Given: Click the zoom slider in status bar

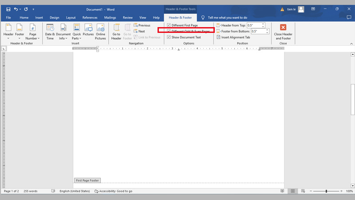Looking at the screenshot, I should (326, 191).
